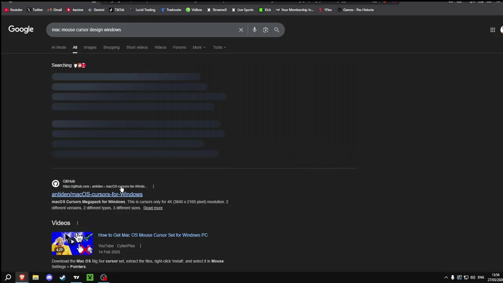Open the GitHub site favicon
The height and width of the screenshot is (283, 503).
[x=56, y=184]
